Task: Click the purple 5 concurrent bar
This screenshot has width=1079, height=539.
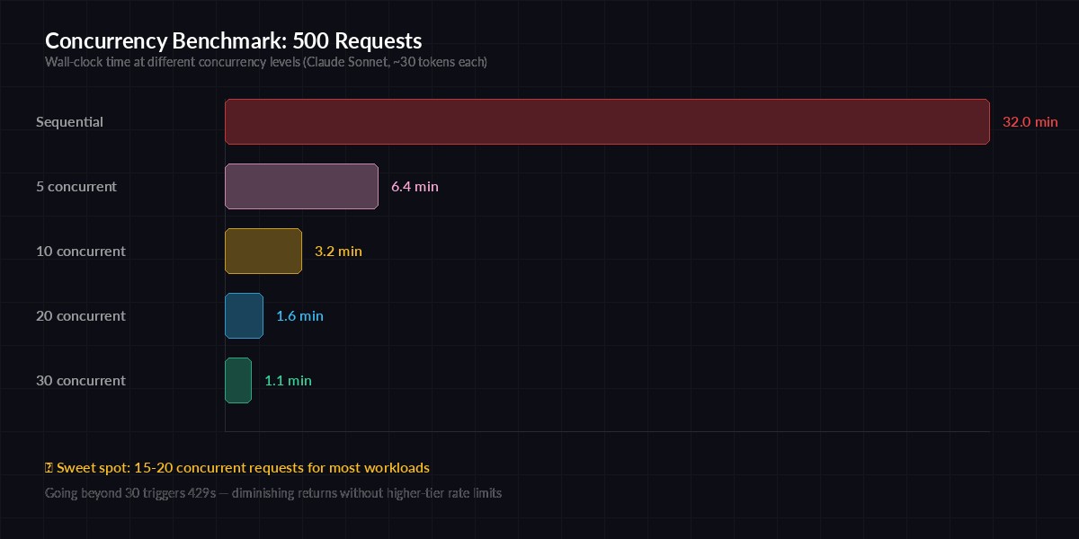Action: (301, 186)
